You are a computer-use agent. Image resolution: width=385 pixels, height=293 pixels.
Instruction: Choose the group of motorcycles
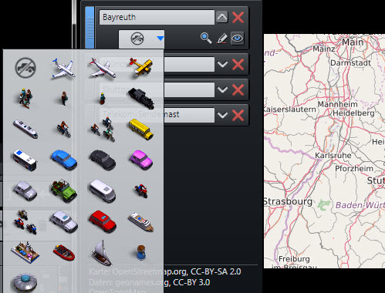click(x=25, y=222)
